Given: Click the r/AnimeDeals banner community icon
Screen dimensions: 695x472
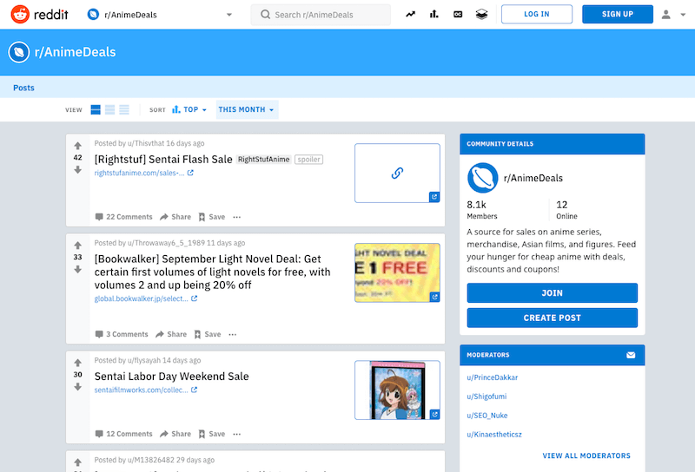Looking at the screenshot, I should point(18,52).
